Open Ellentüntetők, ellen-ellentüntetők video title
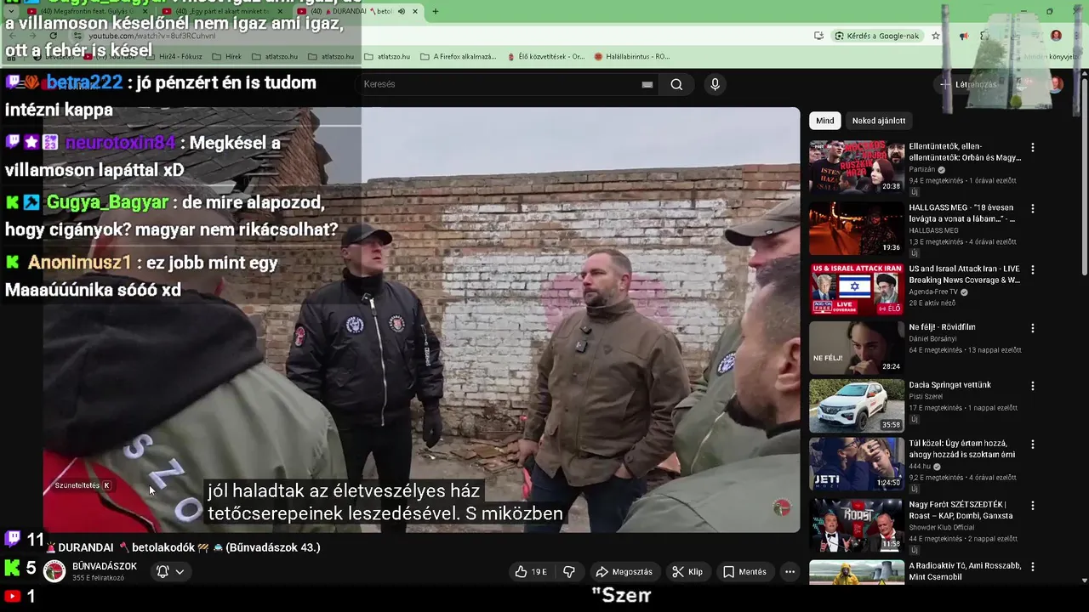Screen dimensions: 1089x612 [965, 152]
